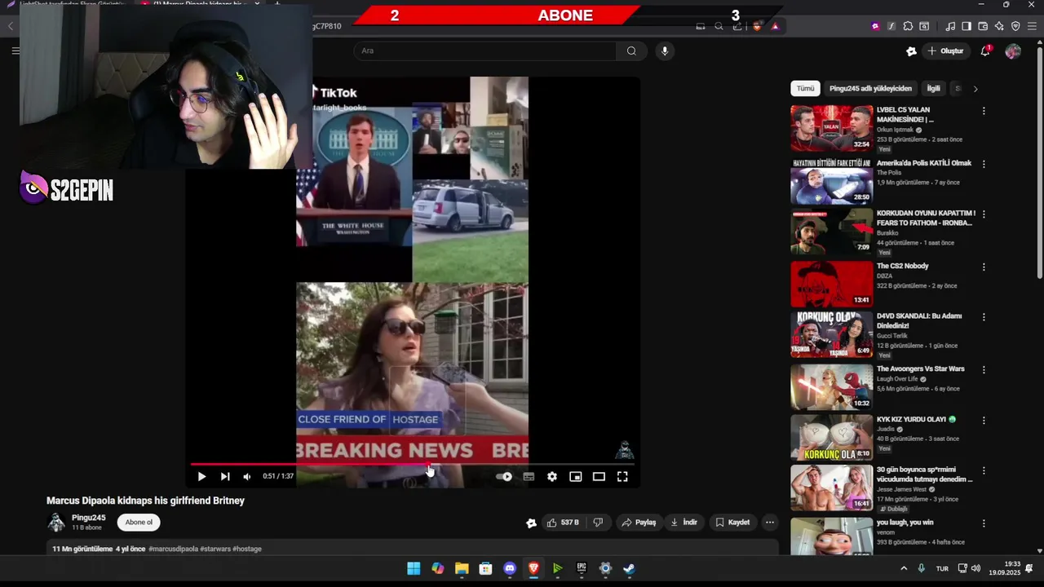Click the YouTube page vertical scrollbar
The width and height of the screenshot is (1044, 587).
[1039, 163]
